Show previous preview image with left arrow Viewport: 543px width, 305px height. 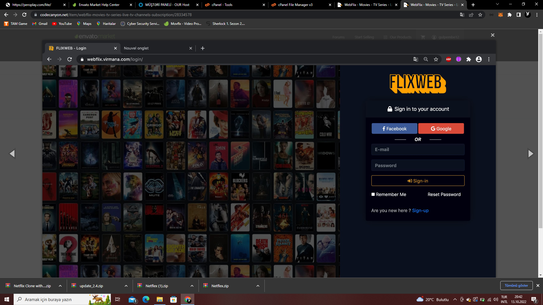(x=12, y=154)
